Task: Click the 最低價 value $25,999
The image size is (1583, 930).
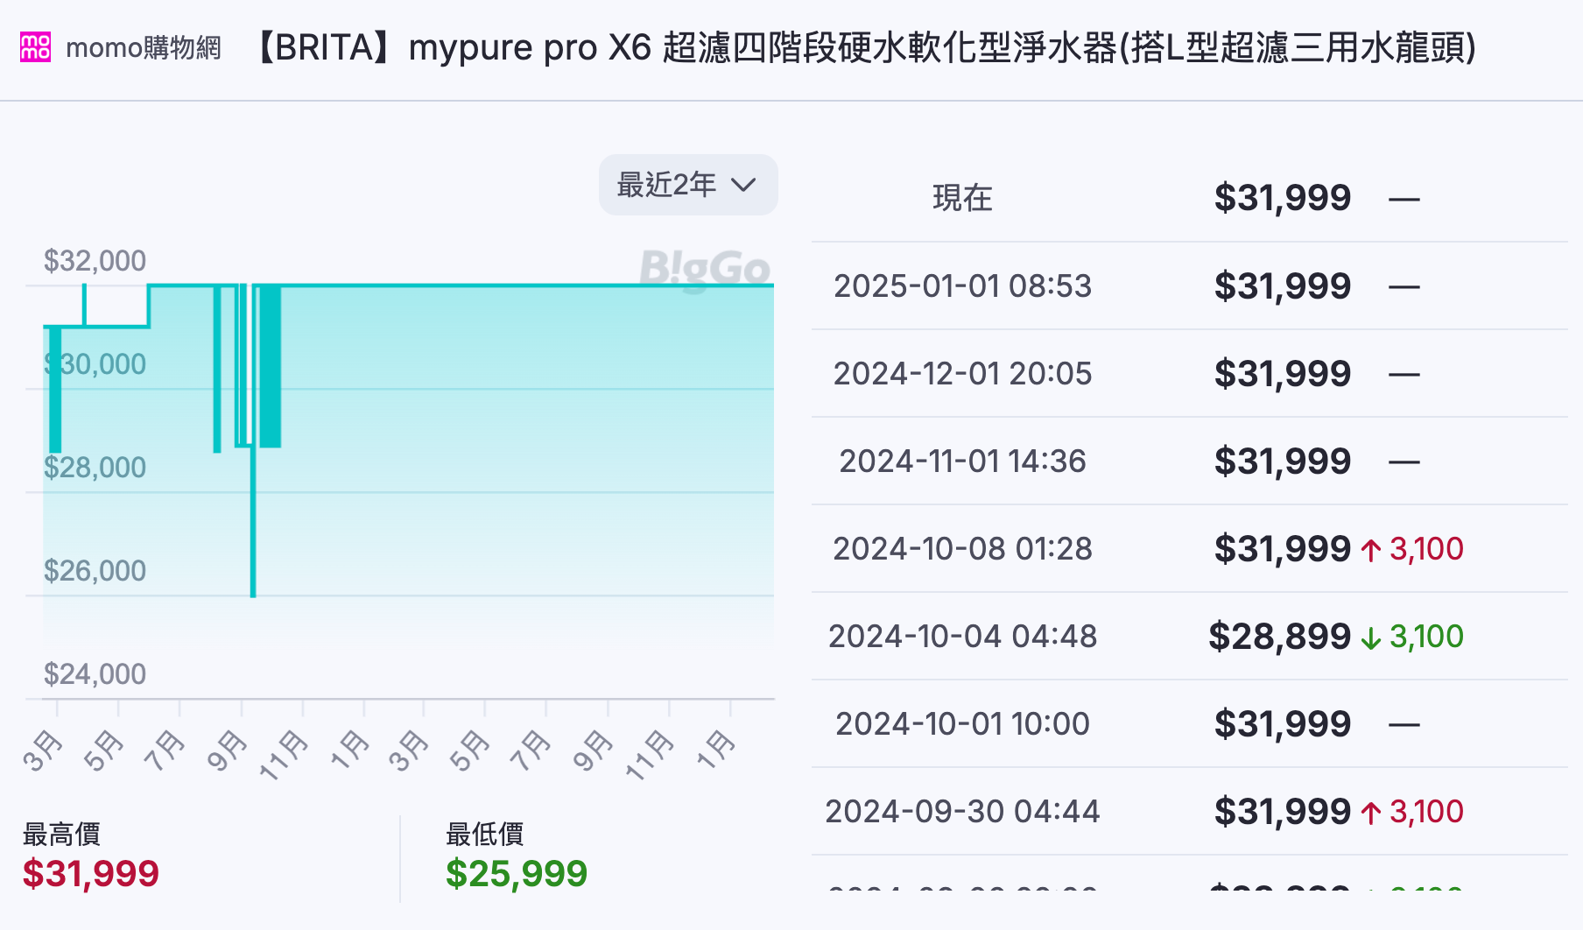Action: [517, 873]
